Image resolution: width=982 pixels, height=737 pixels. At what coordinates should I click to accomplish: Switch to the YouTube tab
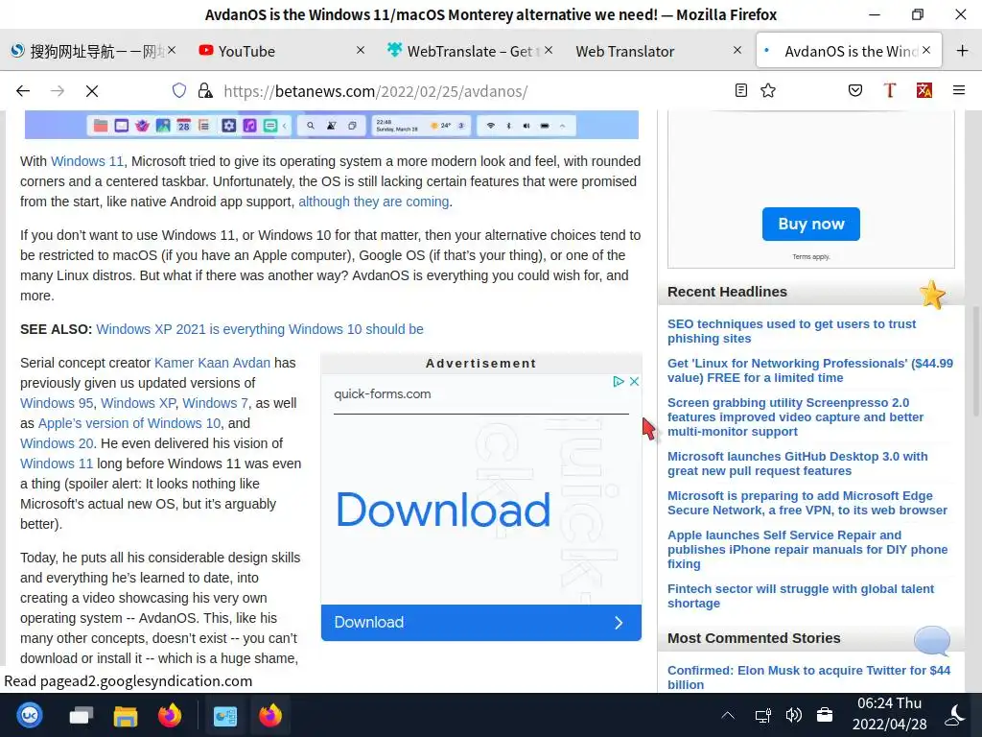pos(282,51)
